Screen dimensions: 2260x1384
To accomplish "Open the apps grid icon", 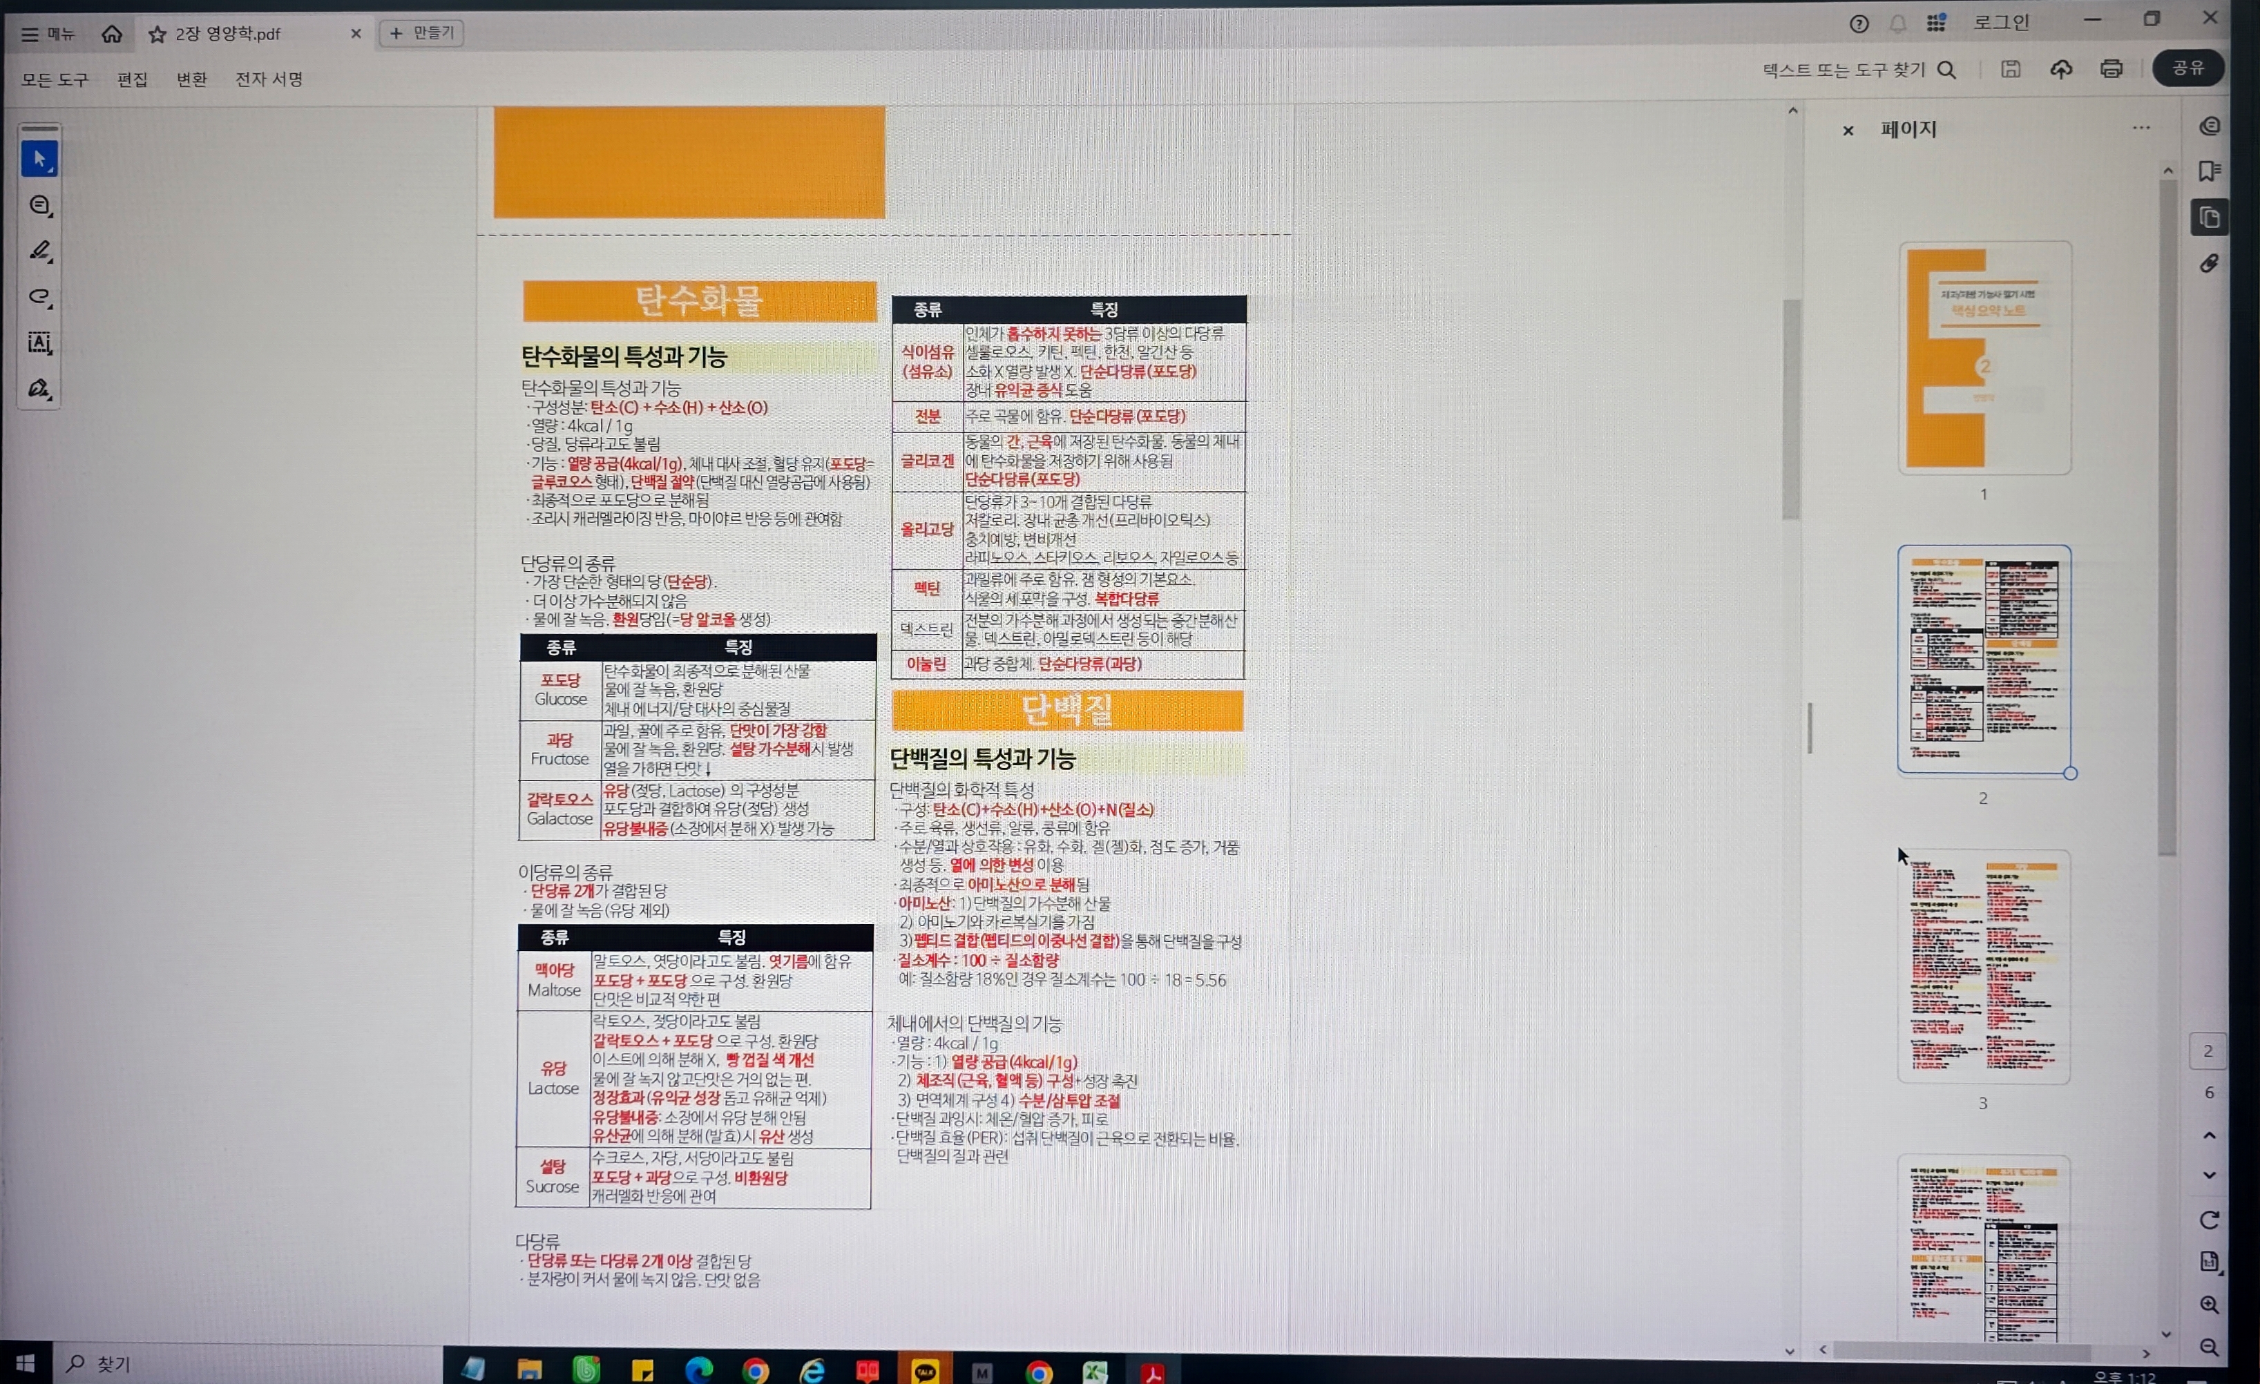I will click(x=1936, y=23).
